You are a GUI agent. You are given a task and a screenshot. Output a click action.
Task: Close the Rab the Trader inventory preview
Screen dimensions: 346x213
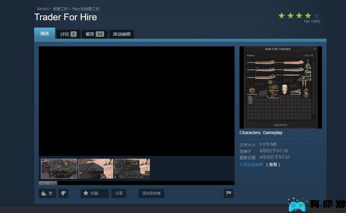(x=315, y=49)
